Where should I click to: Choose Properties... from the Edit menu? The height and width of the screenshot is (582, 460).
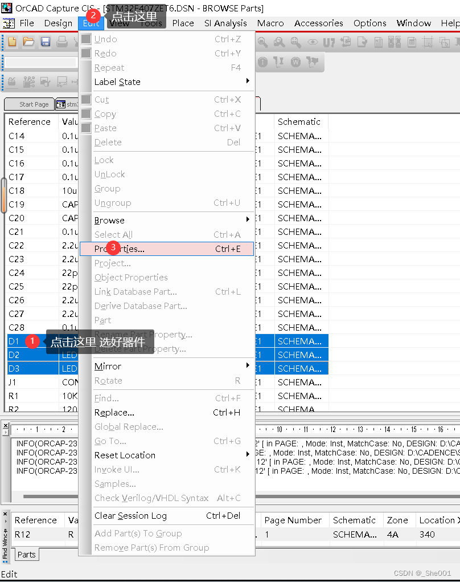point(167,249)
